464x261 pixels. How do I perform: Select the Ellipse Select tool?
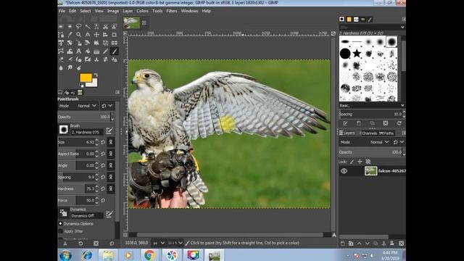tap(70, 26)
